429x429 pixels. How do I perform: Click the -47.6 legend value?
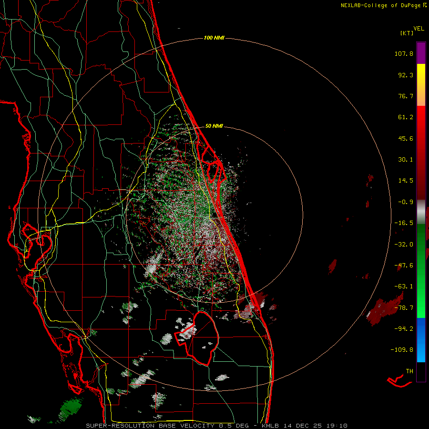[404, 266]
